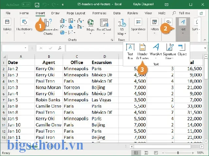Click Signature Line option
Viewport: 209px width, 156px height.
pos(169,51)
